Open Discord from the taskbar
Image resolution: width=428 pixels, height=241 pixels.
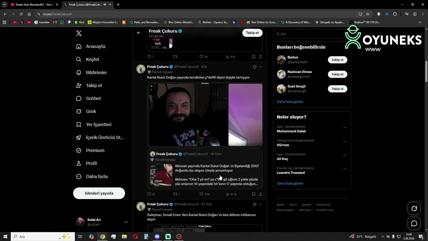point(157,237)
